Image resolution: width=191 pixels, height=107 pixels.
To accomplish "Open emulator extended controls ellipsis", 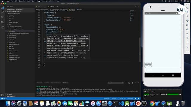I will (x=187, y=51).
